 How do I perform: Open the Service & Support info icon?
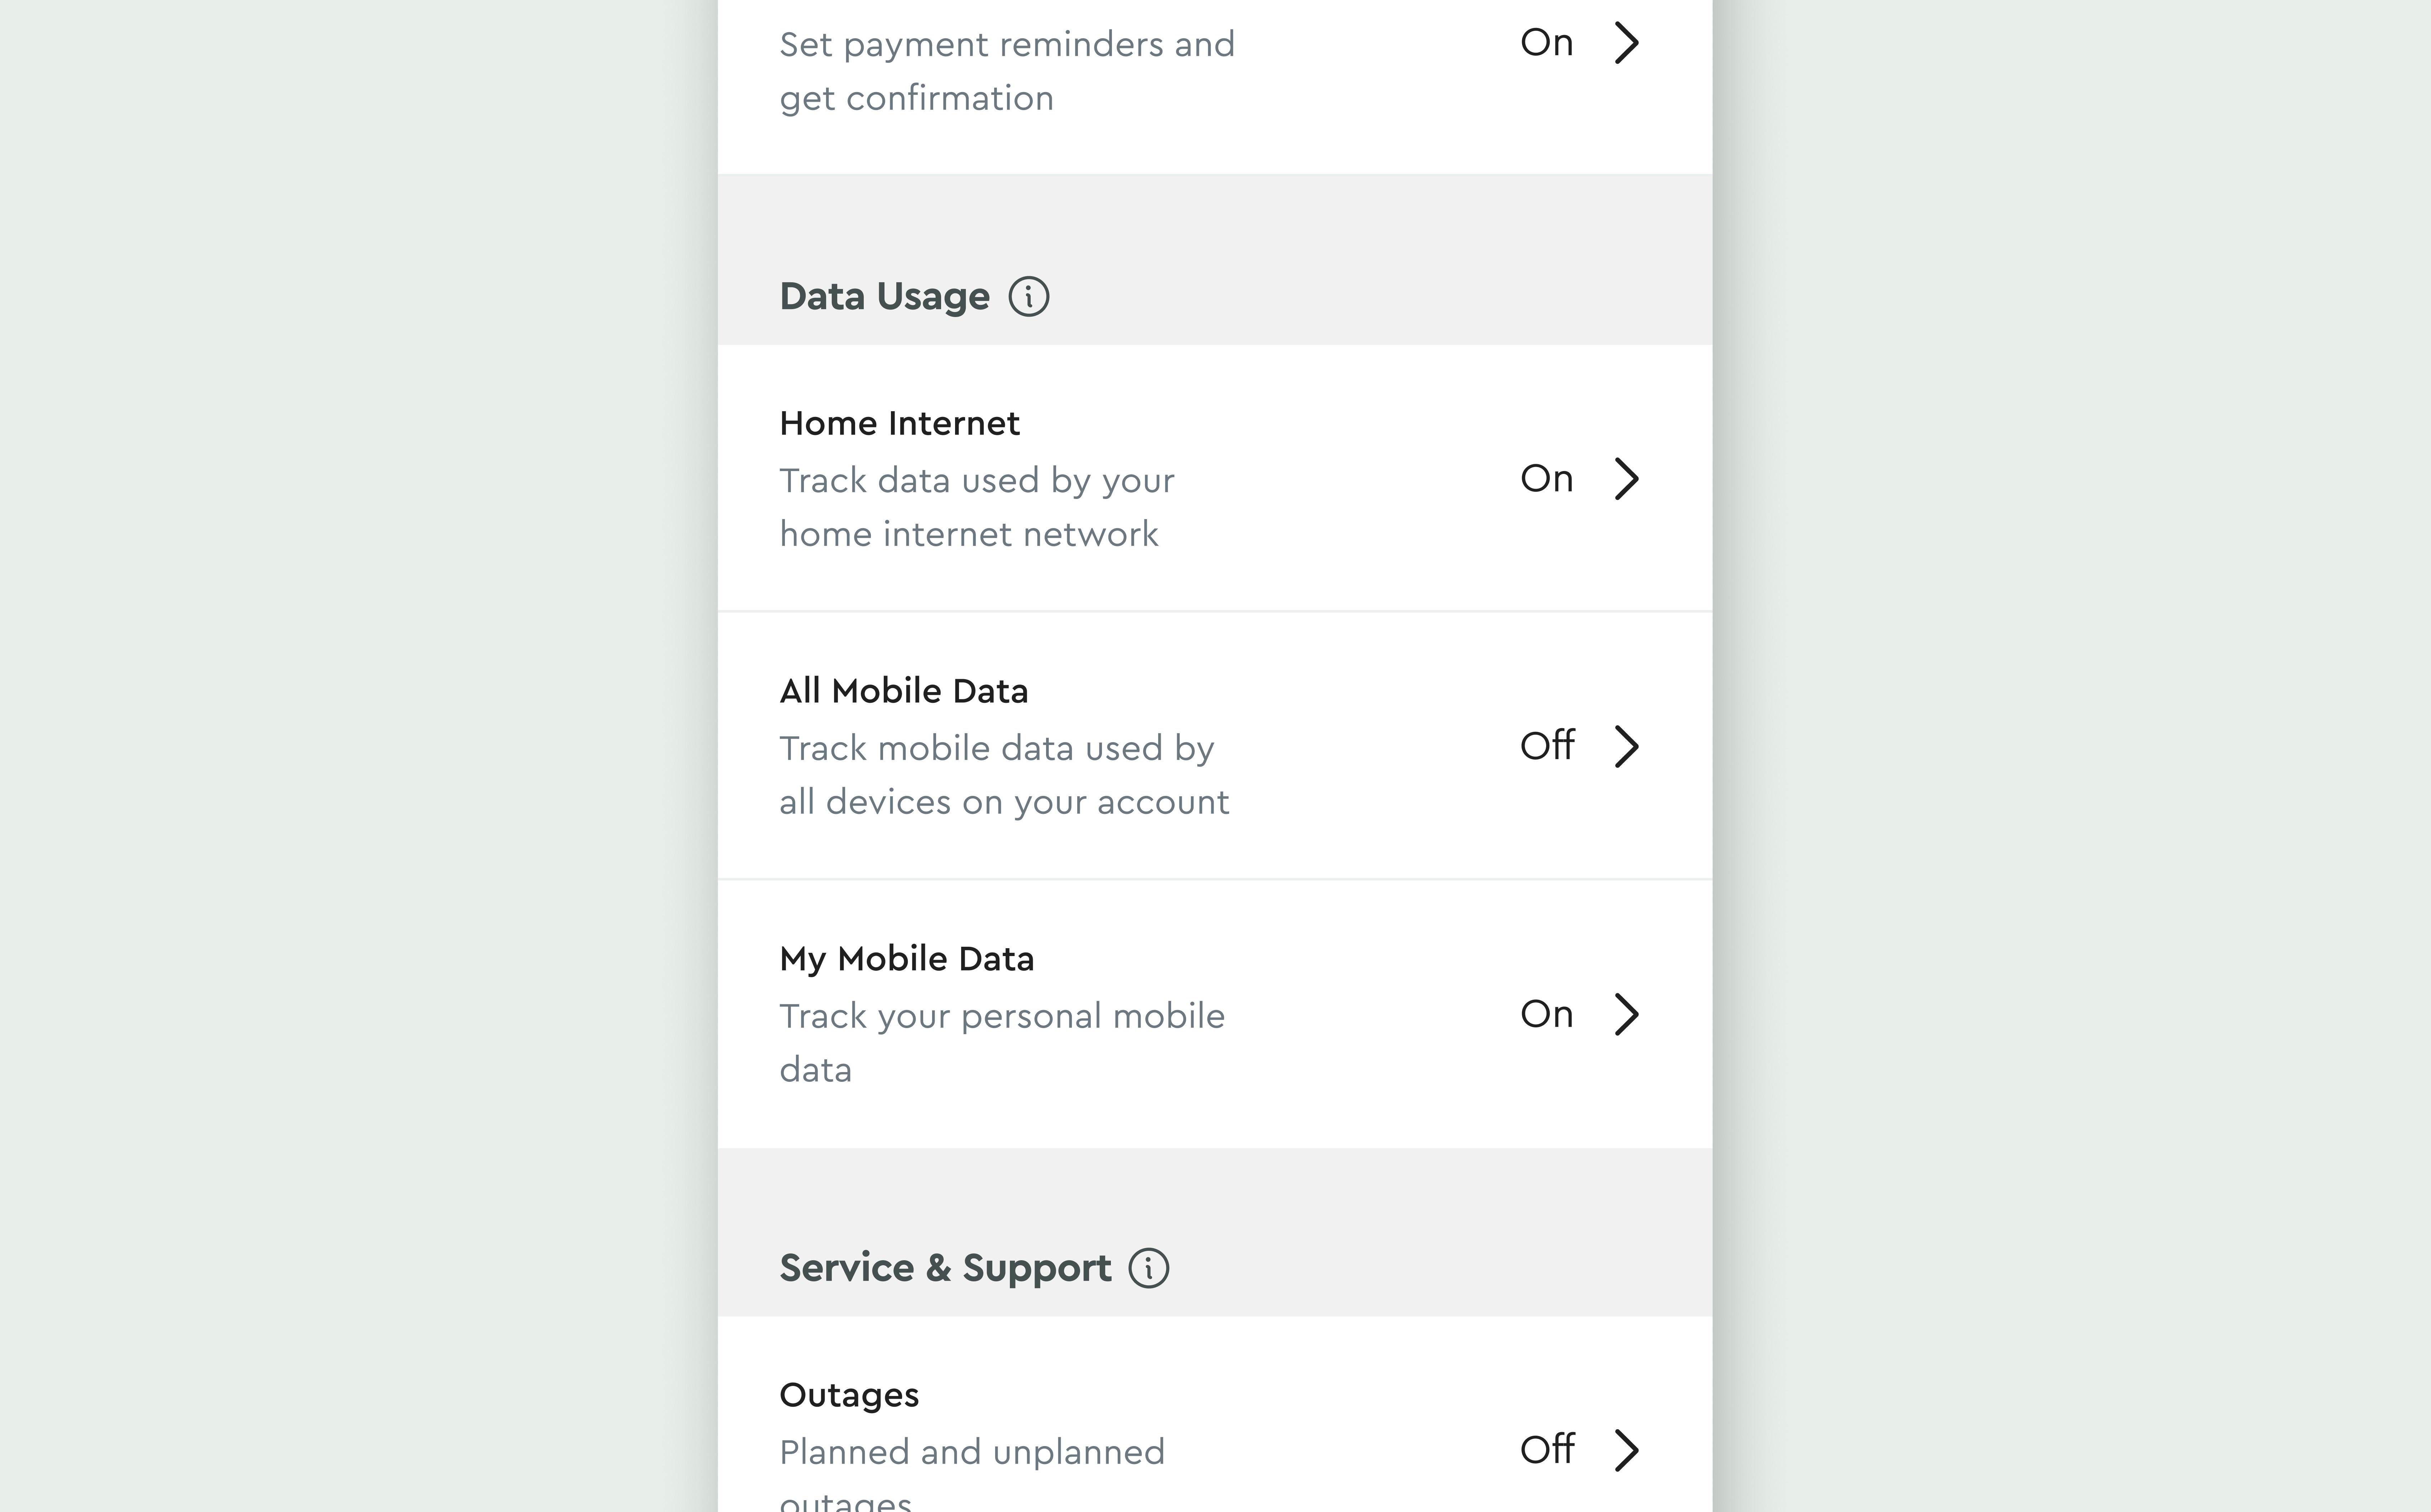pyautogui.click(x=1148, y=1268)
